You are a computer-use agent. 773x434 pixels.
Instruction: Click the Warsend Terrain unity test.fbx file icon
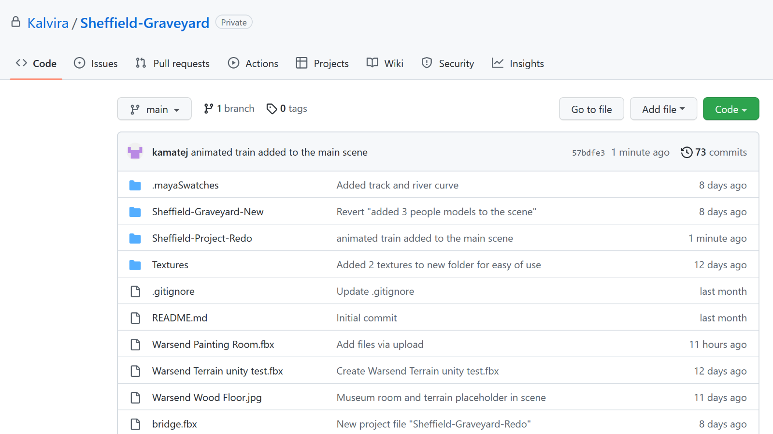coord(135,371)
